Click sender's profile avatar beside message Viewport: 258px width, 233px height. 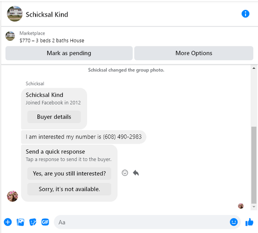pos(12,196)
